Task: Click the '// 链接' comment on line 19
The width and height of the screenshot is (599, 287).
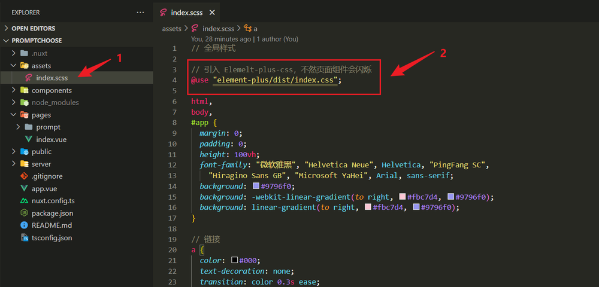Action: (205, 239)
